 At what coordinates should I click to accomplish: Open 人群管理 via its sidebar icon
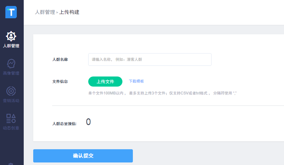pyautogui.click(x=11, y=36)
